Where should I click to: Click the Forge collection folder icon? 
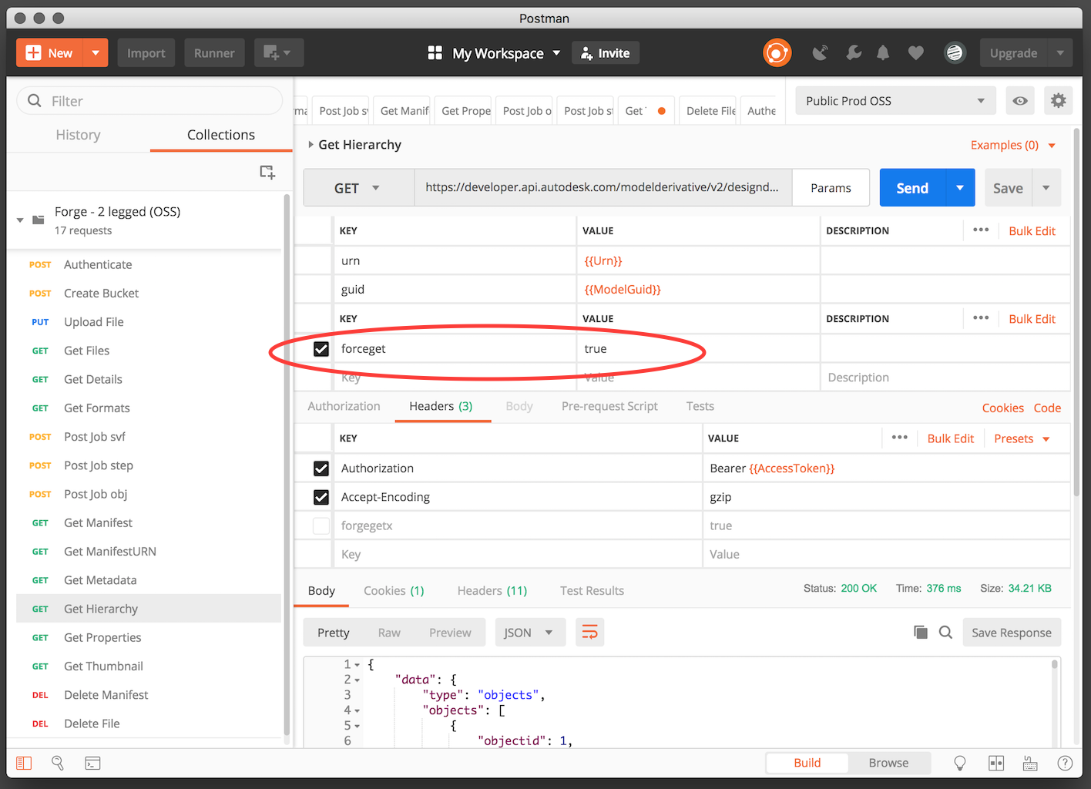coord(39,220)
